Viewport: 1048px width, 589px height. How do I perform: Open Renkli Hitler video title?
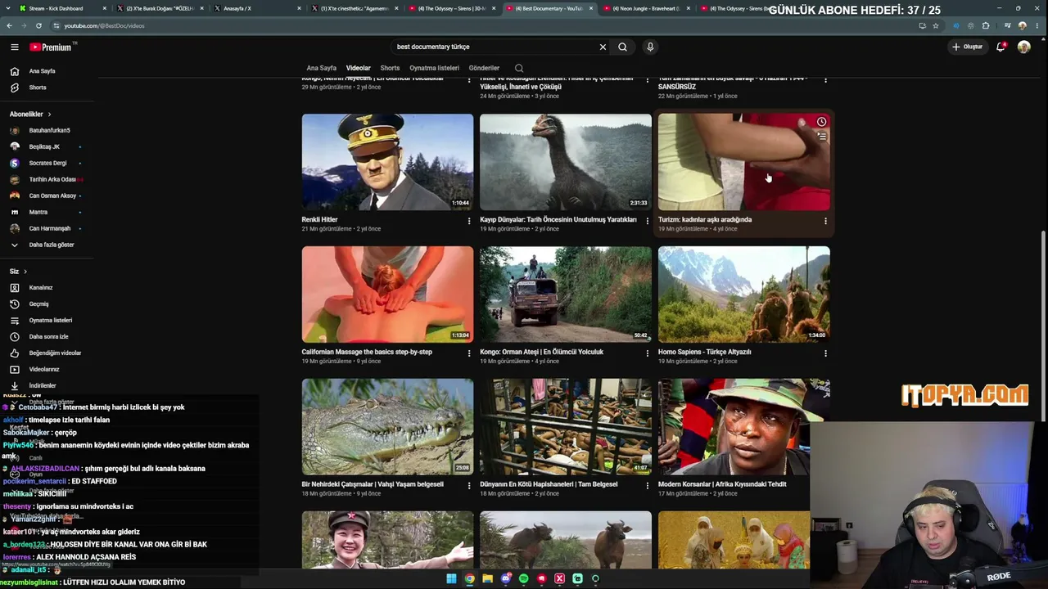[x=319, y=219]
